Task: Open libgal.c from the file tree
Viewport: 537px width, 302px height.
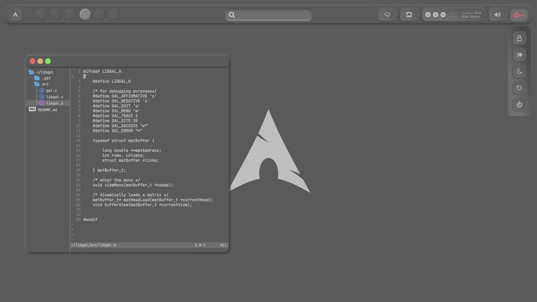Action: click(53, 97)
